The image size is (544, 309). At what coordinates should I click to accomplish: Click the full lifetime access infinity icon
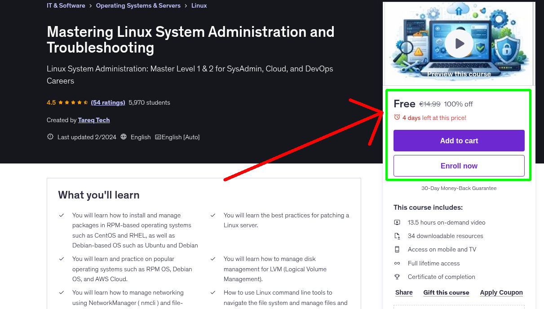pos(397,263)
